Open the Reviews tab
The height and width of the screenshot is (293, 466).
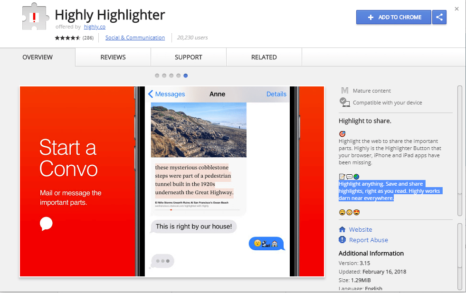pyautogui.click(x=113, y=57)
